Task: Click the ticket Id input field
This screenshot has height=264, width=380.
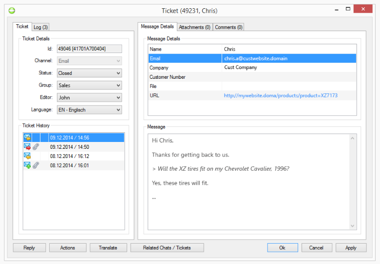Action: tap(89, 49)
